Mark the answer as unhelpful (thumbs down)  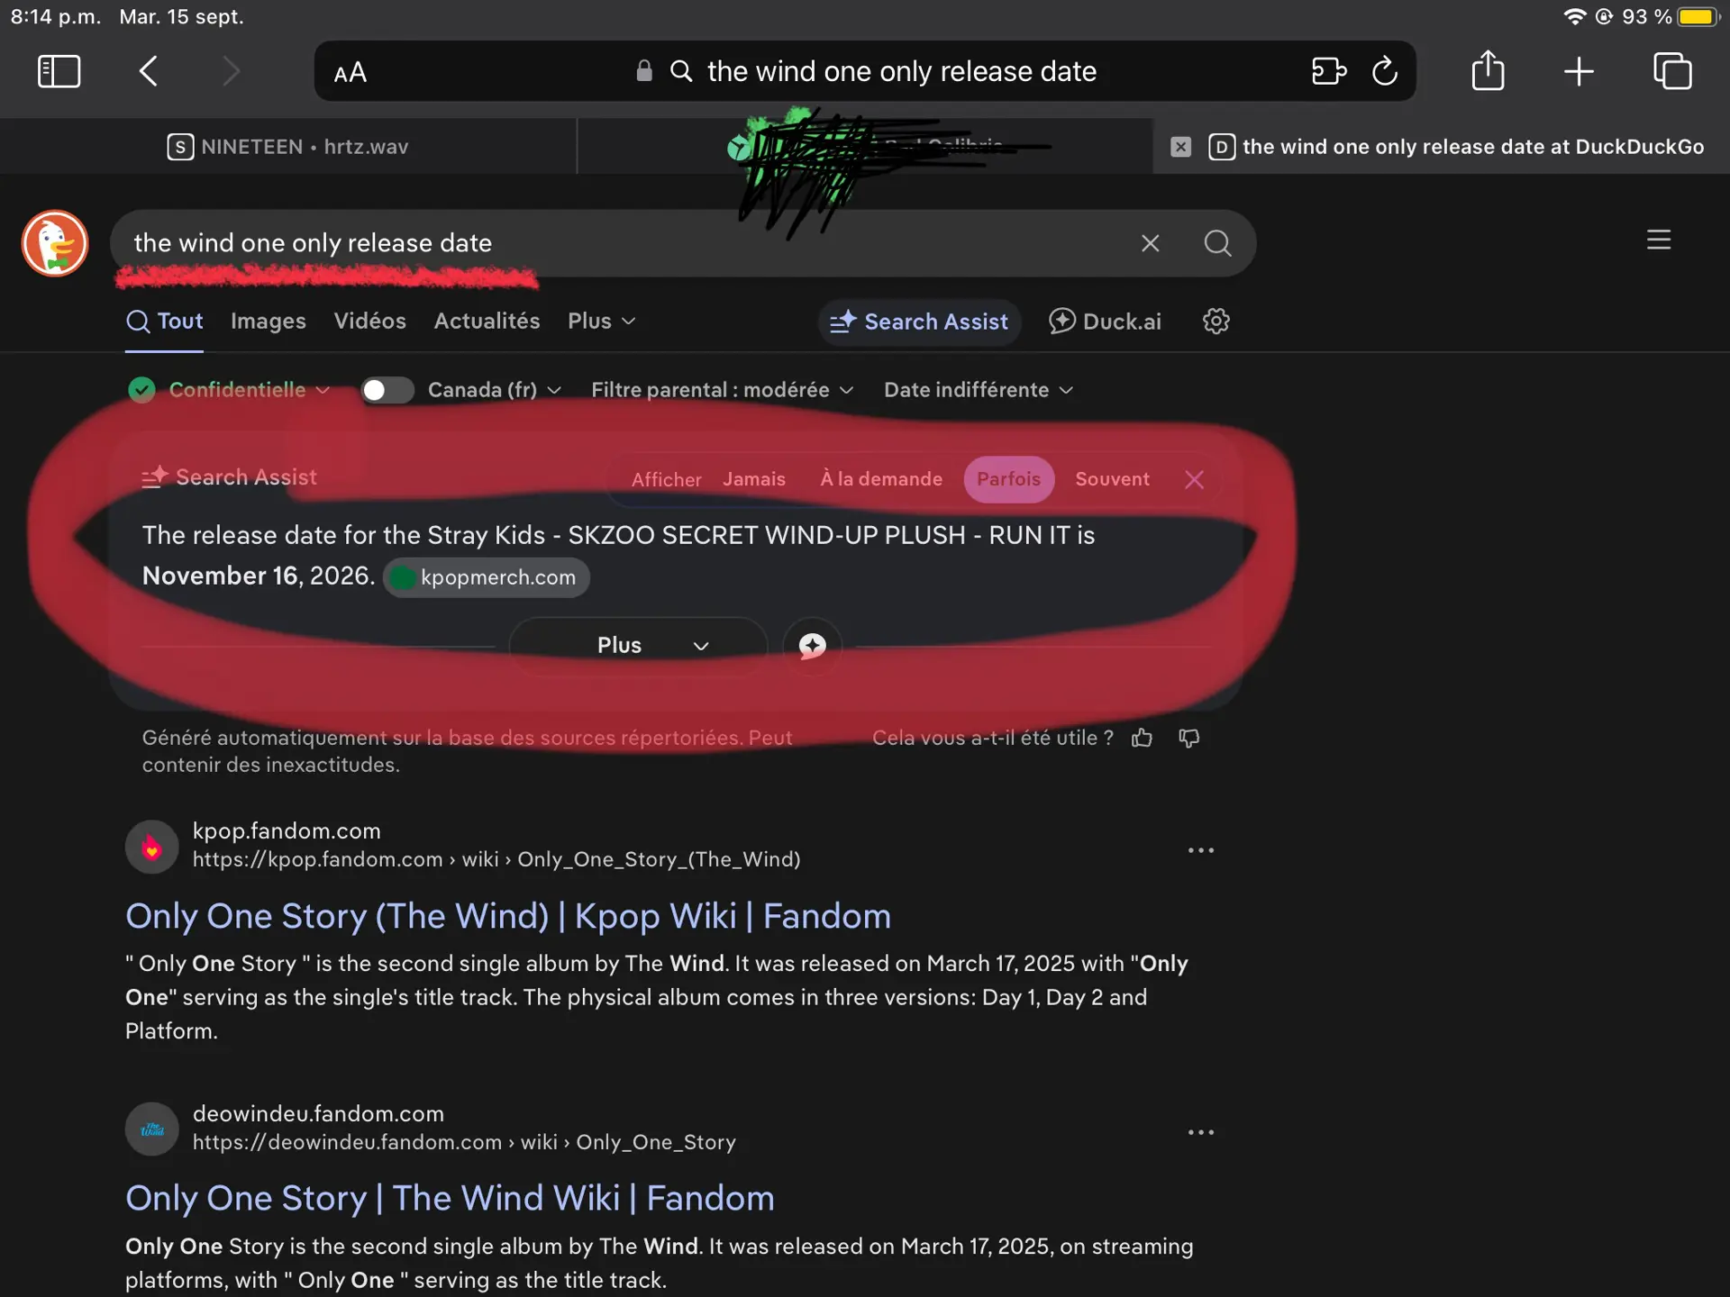click(1188, 739)
